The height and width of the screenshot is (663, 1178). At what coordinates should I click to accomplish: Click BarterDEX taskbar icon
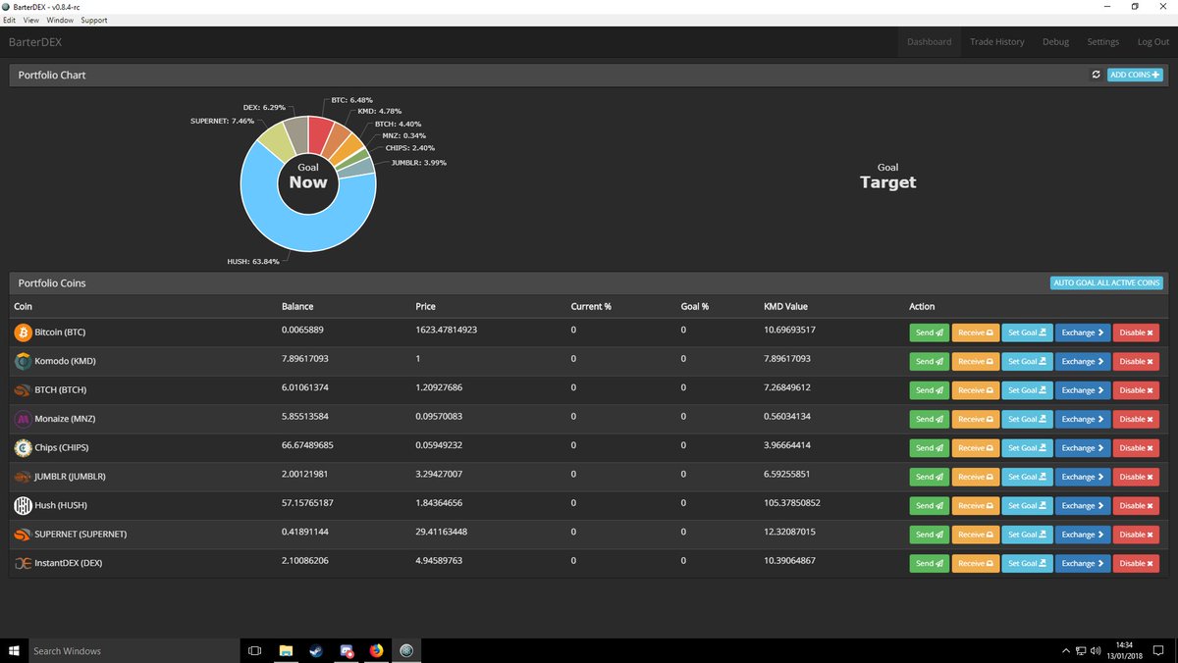(x=406, y=650)
